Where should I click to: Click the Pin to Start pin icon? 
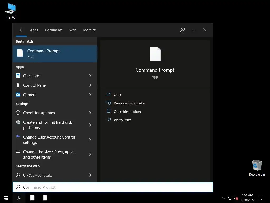pyautogui.click(x=108, y=119)
